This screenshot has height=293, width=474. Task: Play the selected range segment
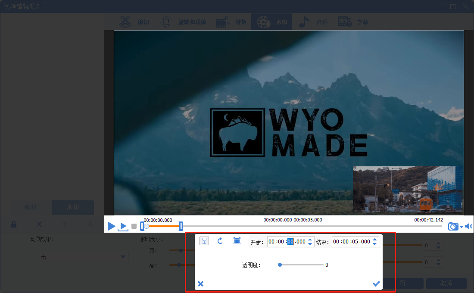123,227
